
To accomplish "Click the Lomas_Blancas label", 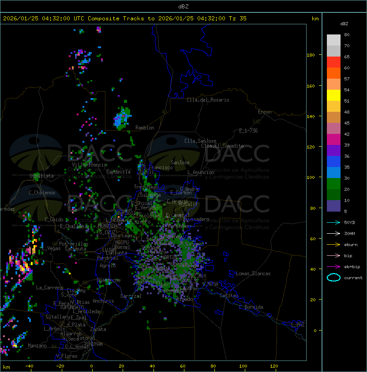I will coord(253,273).
